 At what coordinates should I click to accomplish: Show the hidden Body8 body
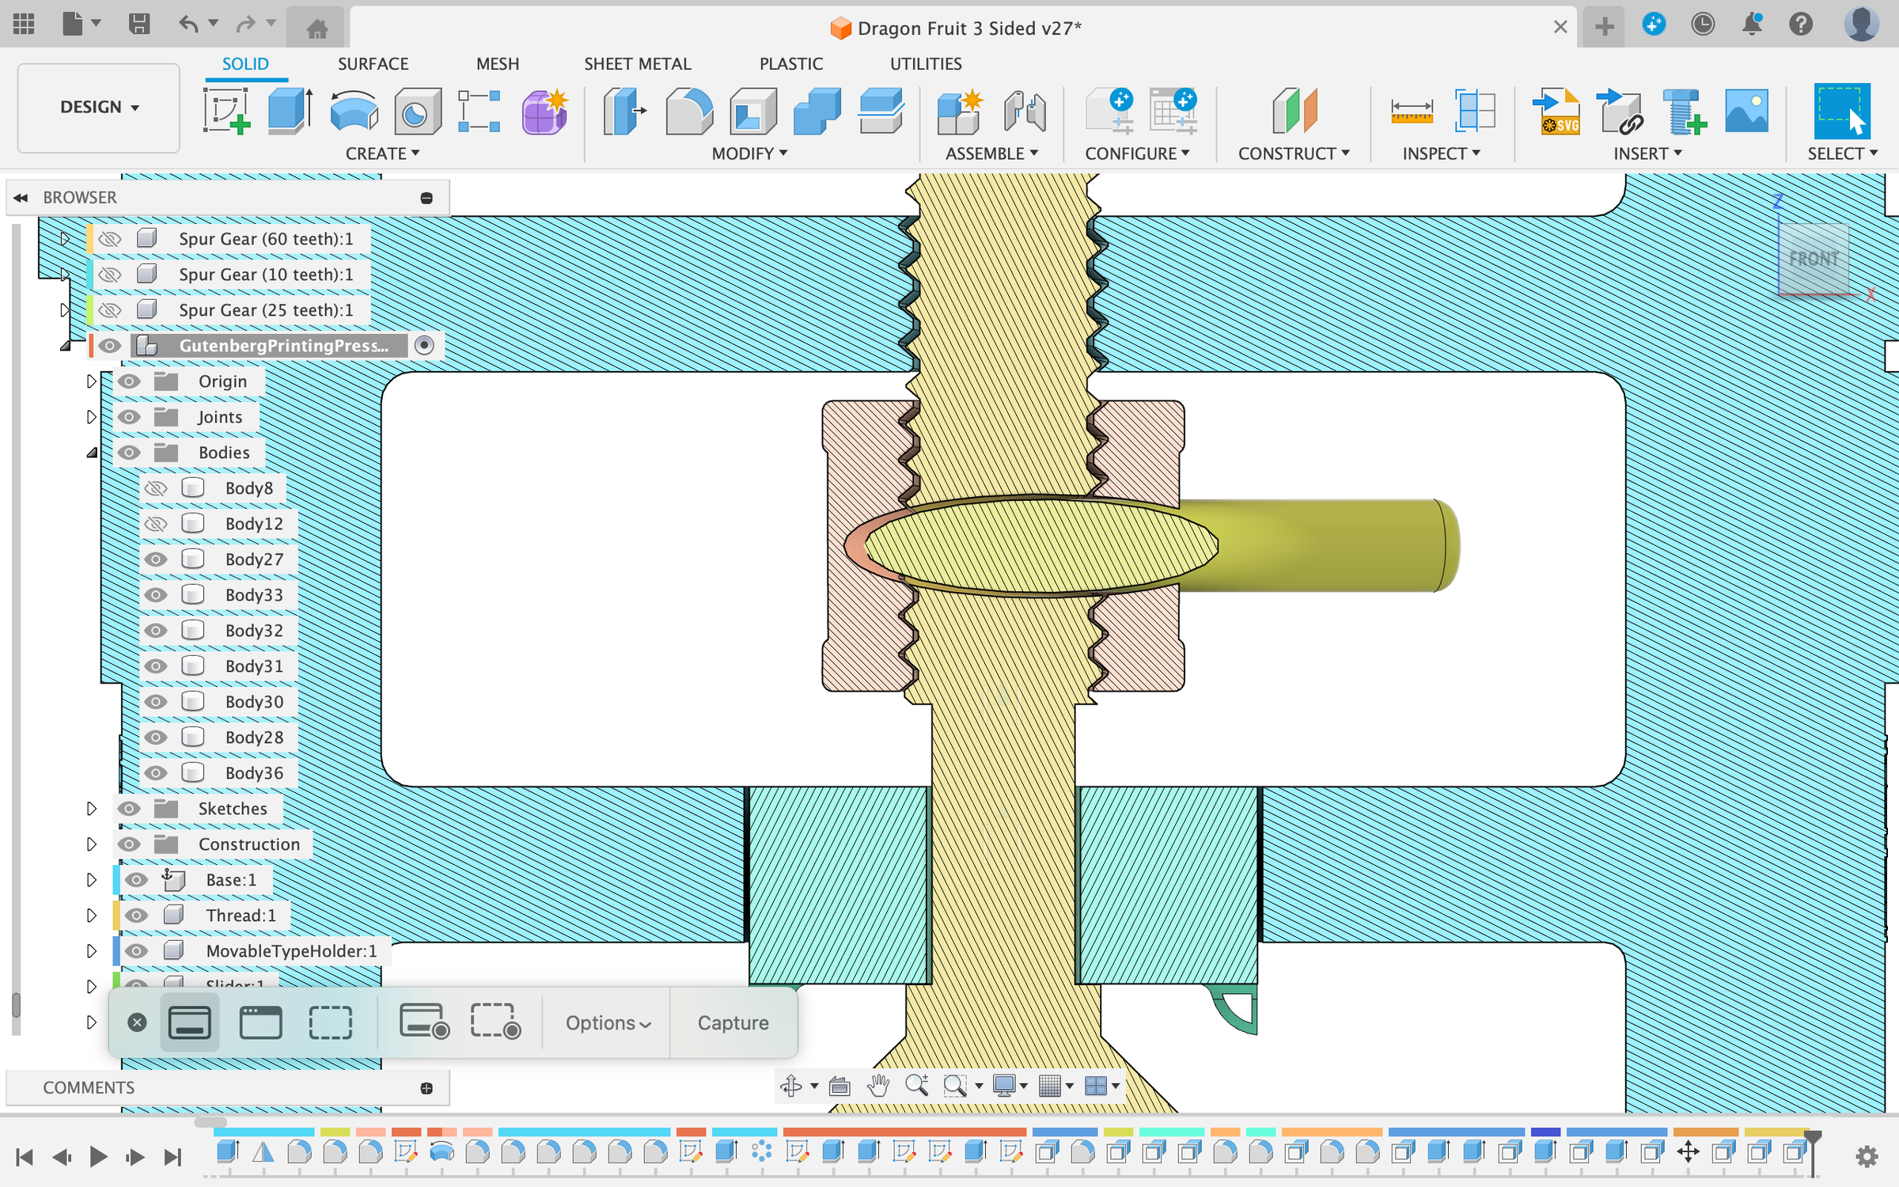click(x=156, y=488)
